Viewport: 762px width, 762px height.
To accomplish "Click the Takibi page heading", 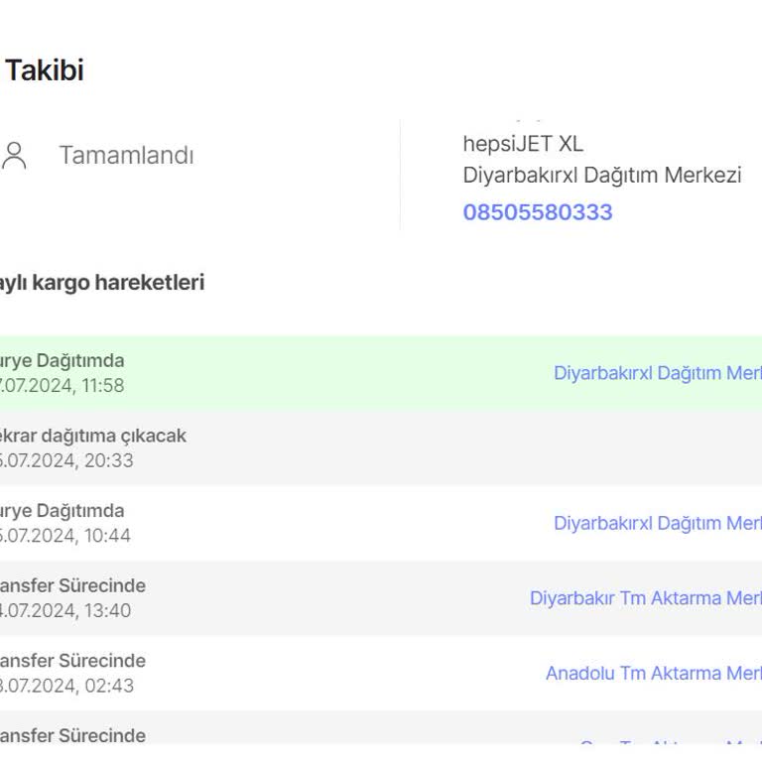I will (45, 70).
